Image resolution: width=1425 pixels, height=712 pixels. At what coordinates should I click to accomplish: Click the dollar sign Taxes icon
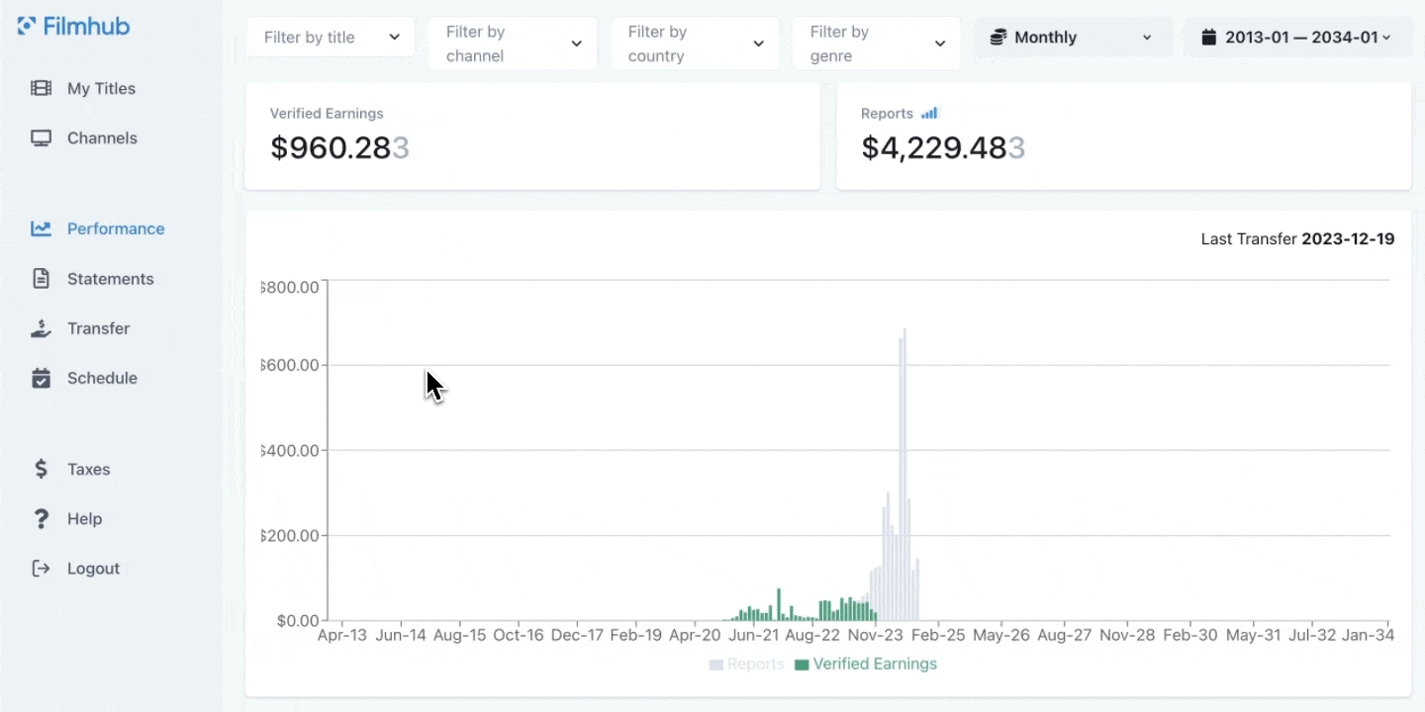(41, 469)
